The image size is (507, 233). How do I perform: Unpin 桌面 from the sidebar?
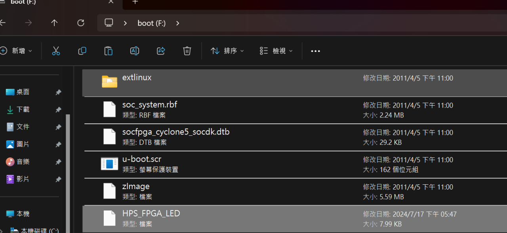pos(58,92)
